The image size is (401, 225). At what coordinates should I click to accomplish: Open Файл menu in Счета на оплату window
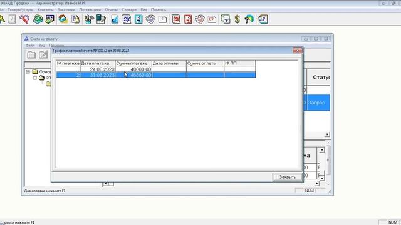click(30, 46)
